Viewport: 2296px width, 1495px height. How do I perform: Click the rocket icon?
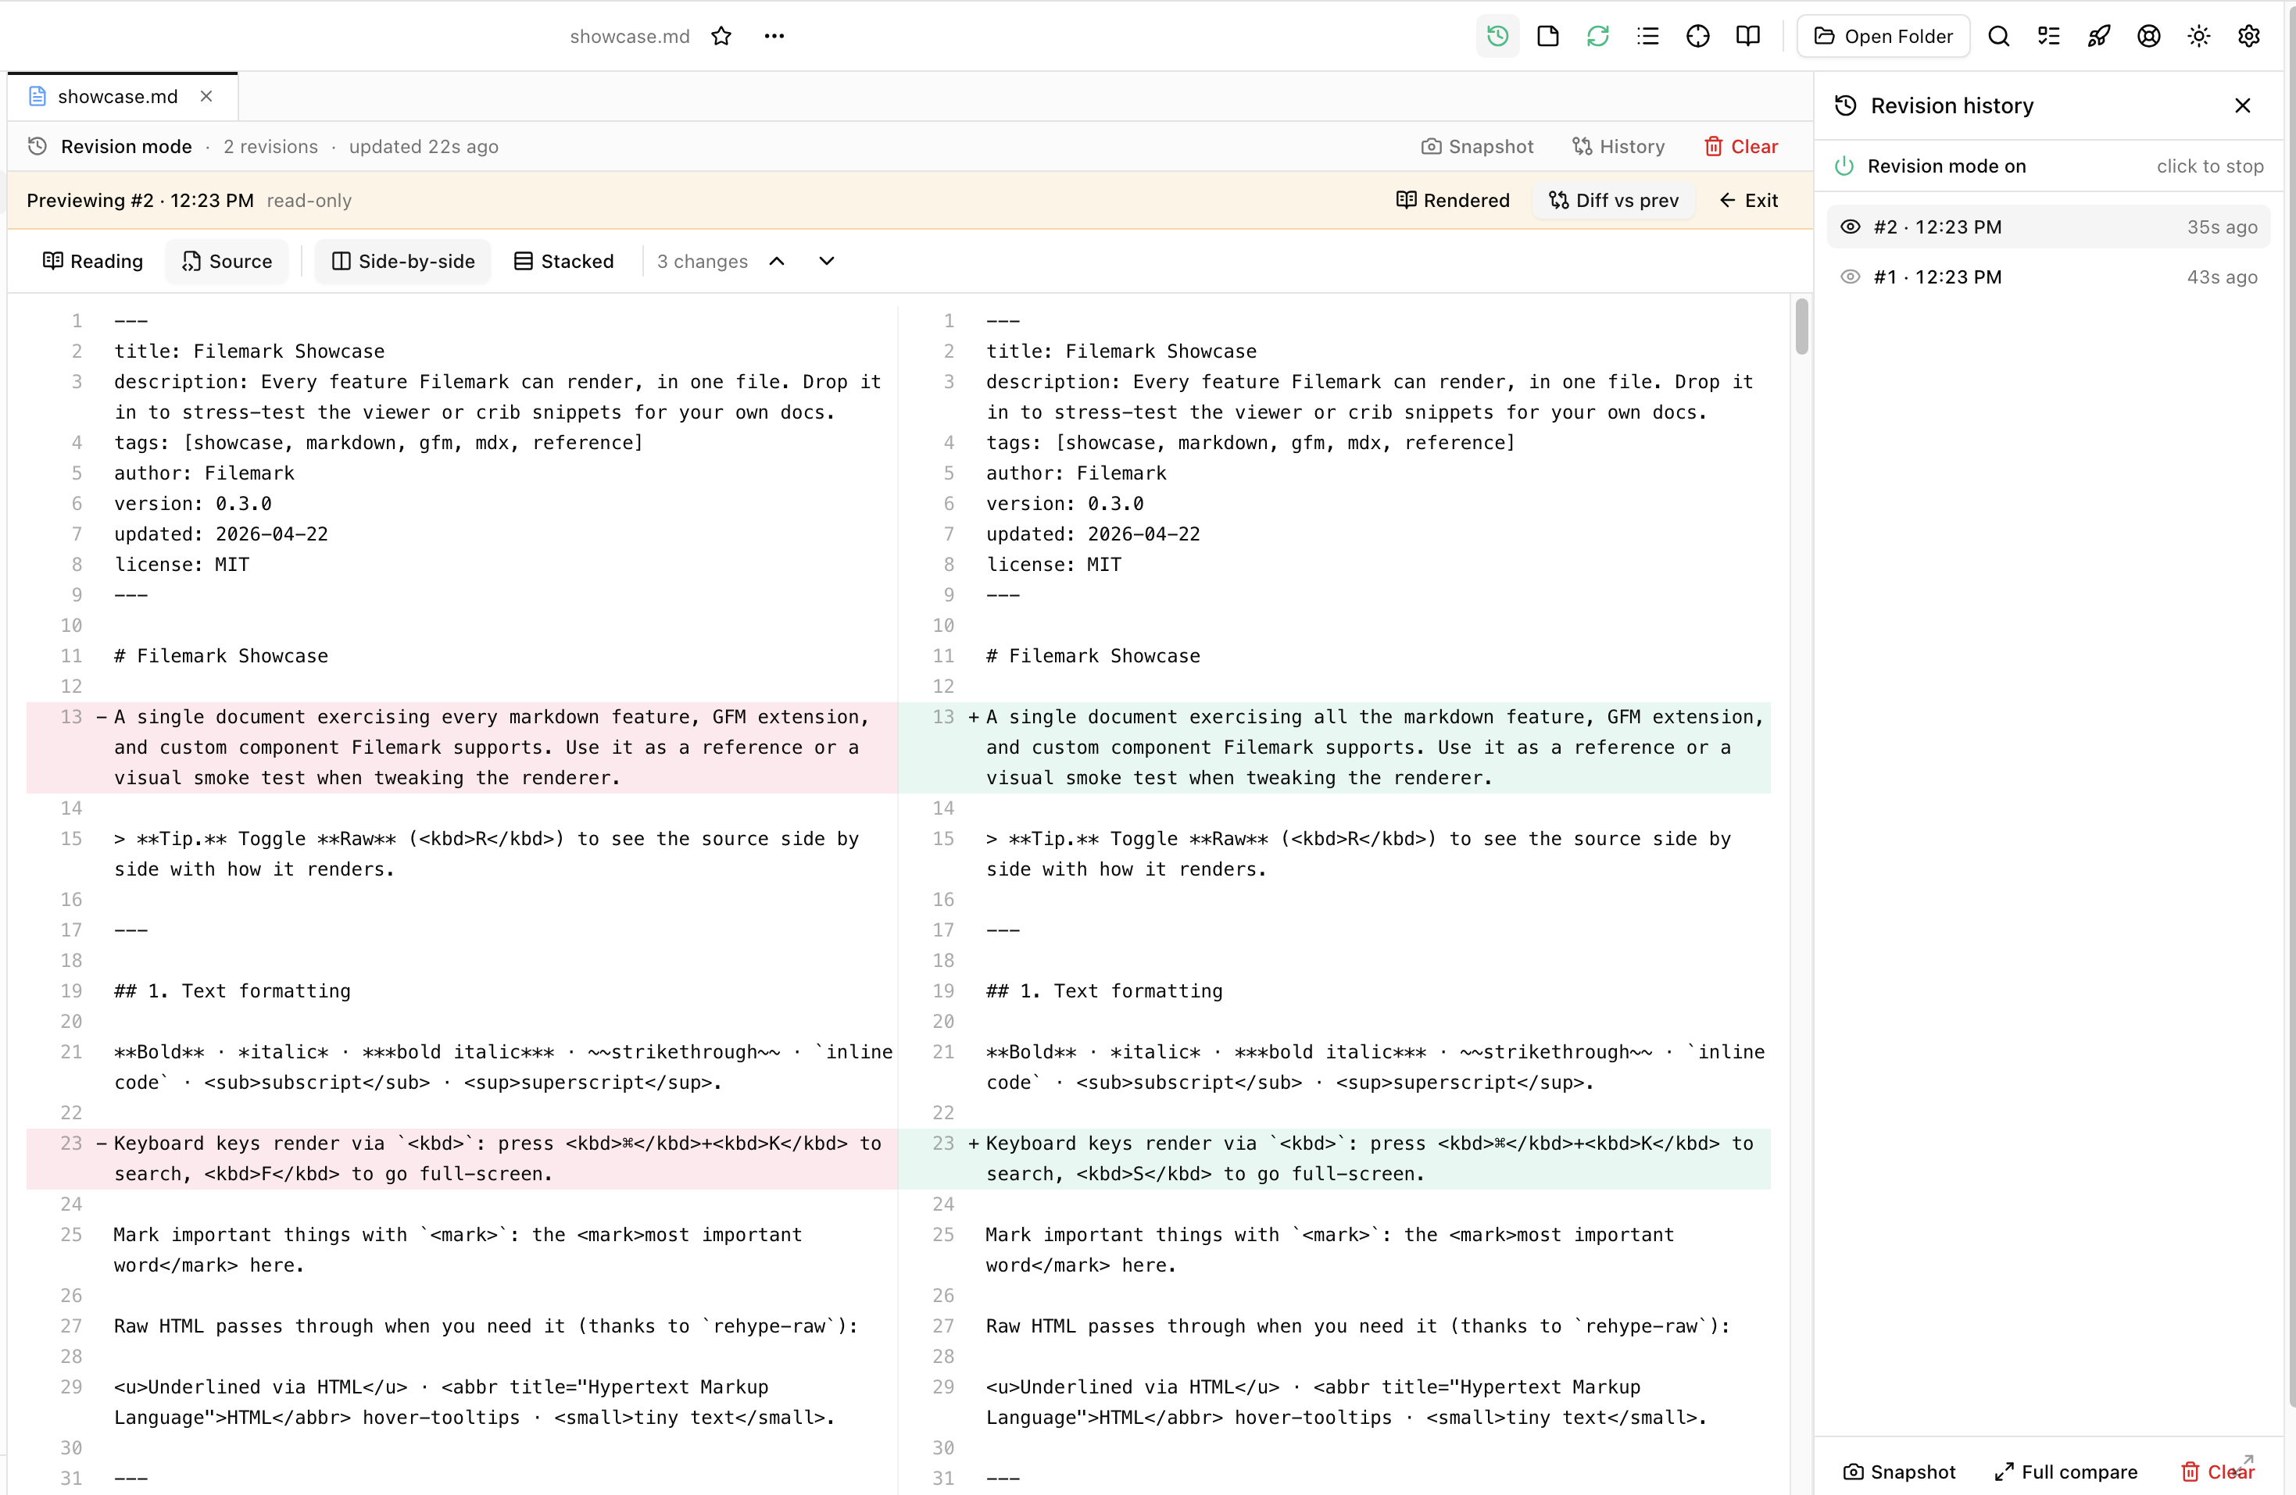pos(2099,37)
